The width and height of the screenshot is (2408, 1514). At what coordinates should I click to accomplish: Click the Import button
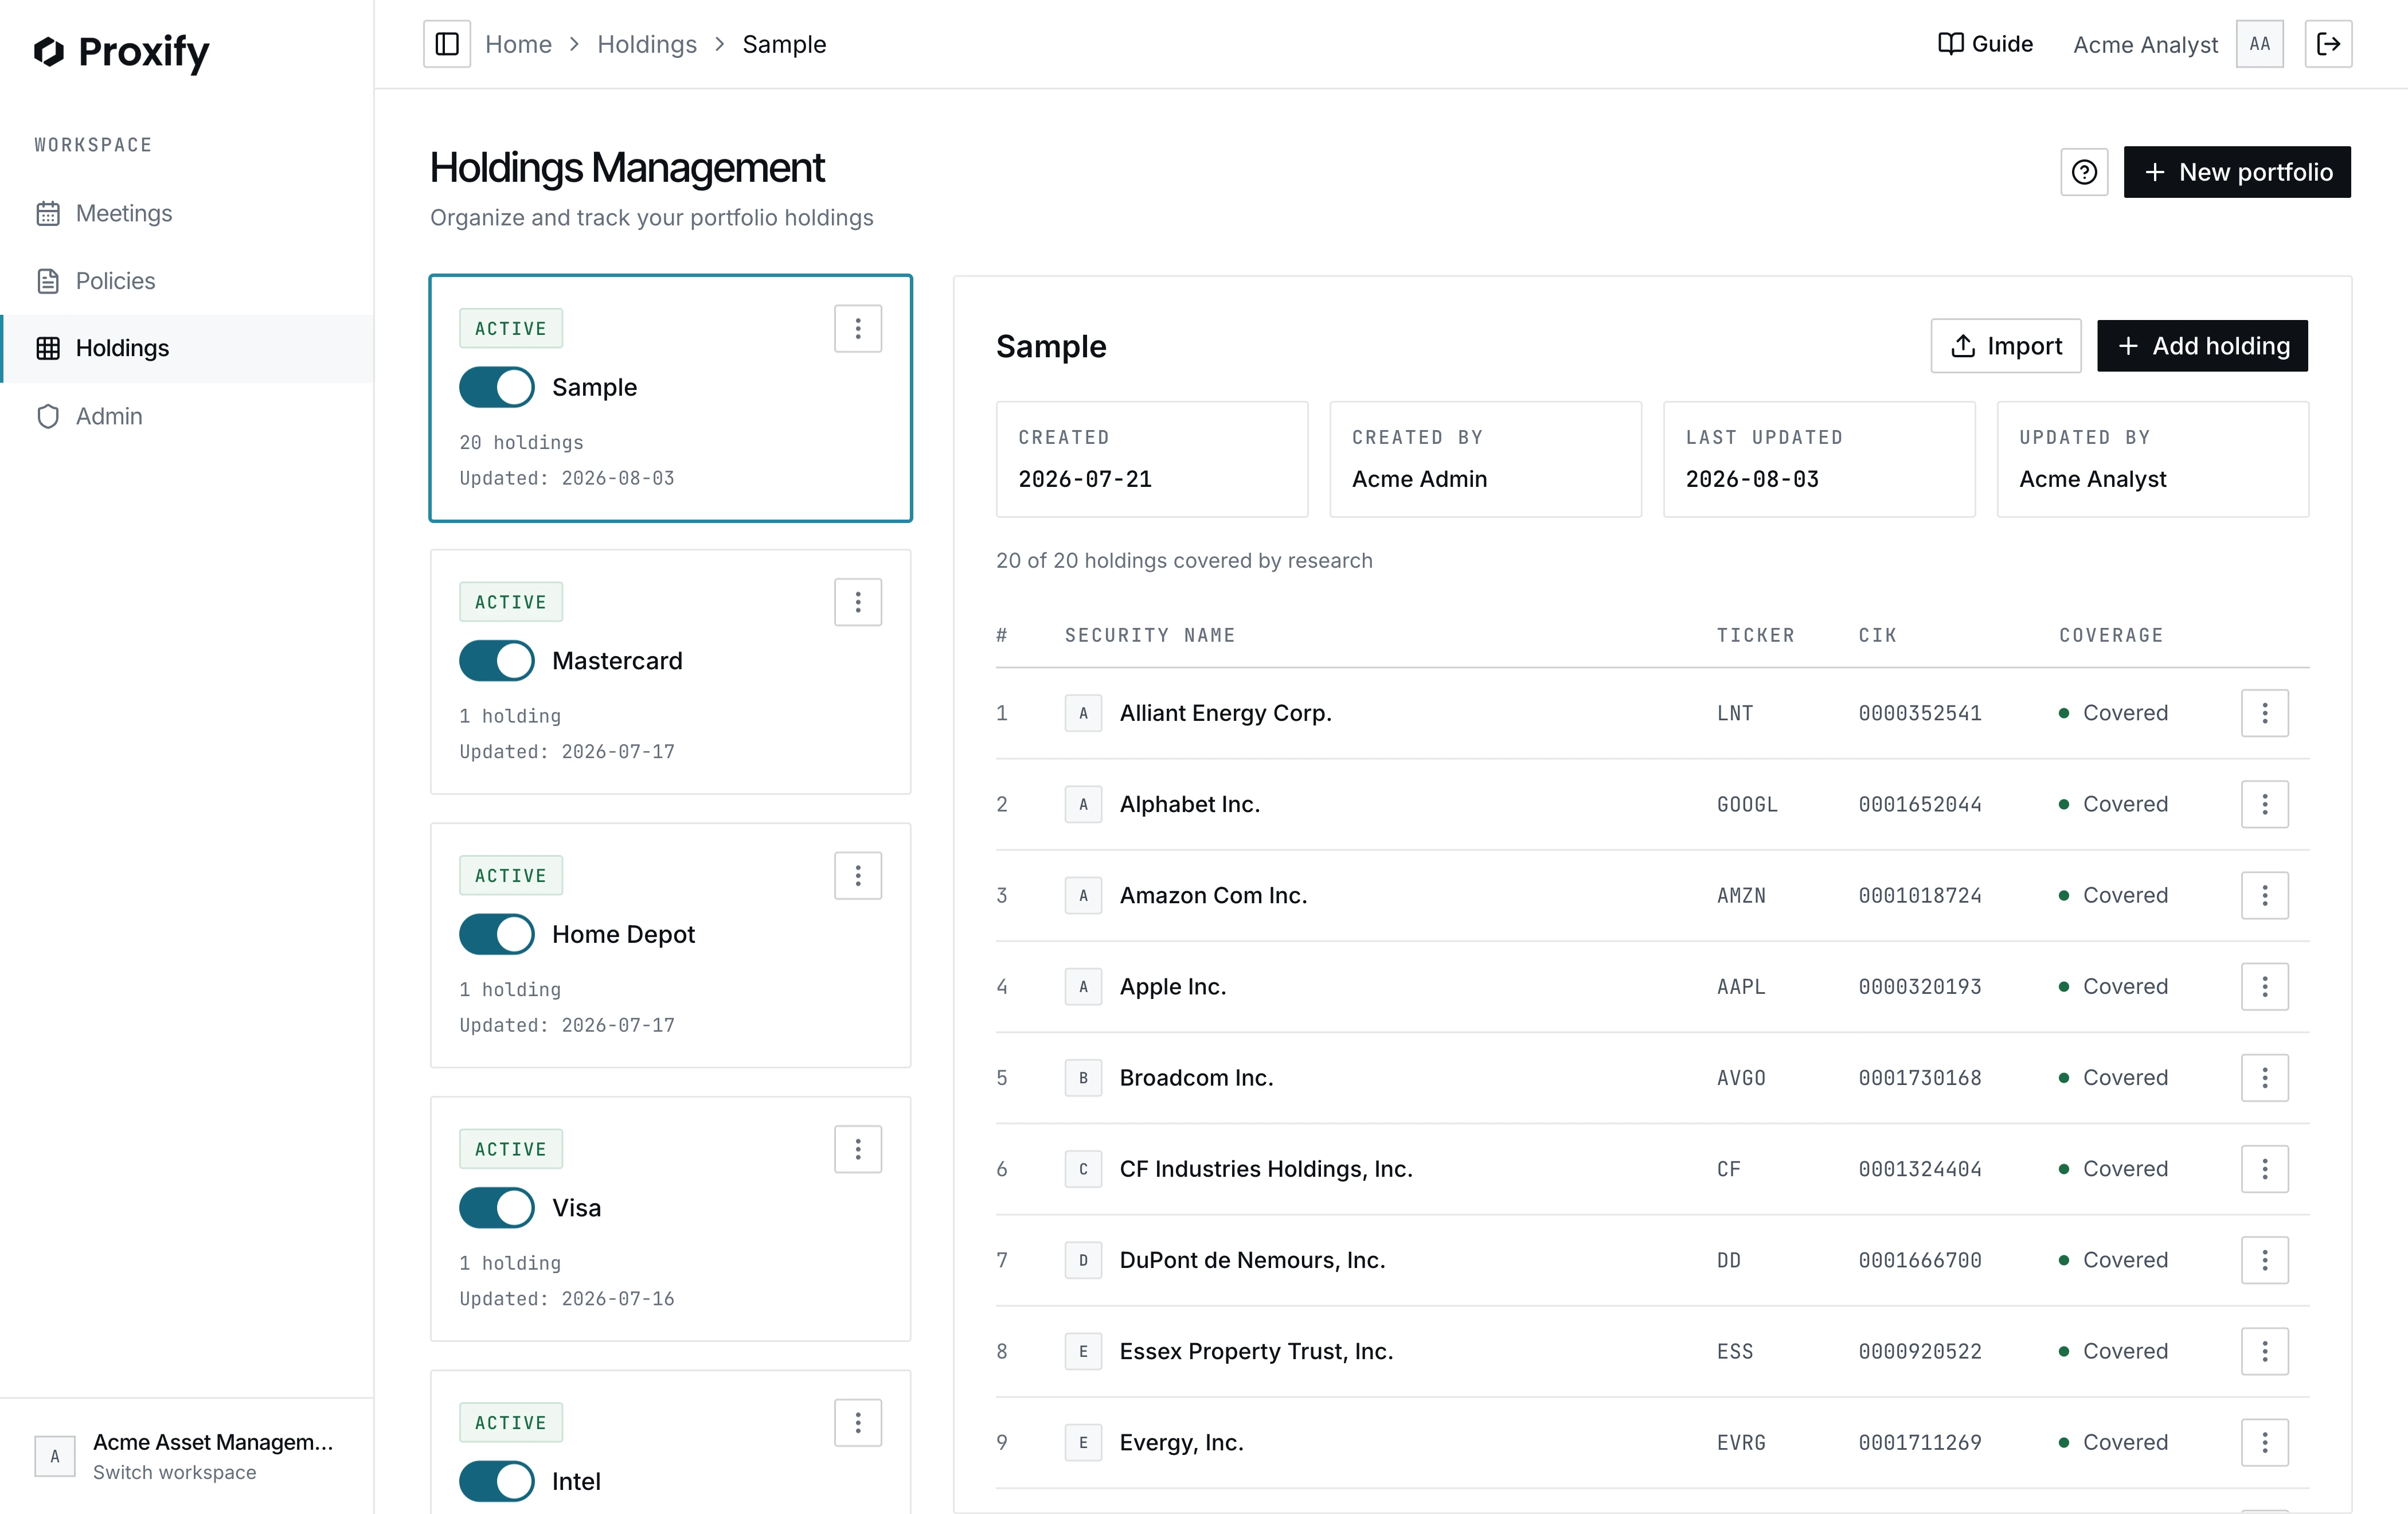coord(2005,346)
